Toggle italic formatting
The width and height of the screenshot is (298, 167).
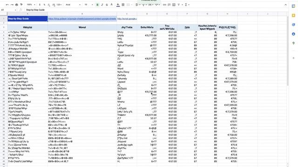(x=102, y=5)
